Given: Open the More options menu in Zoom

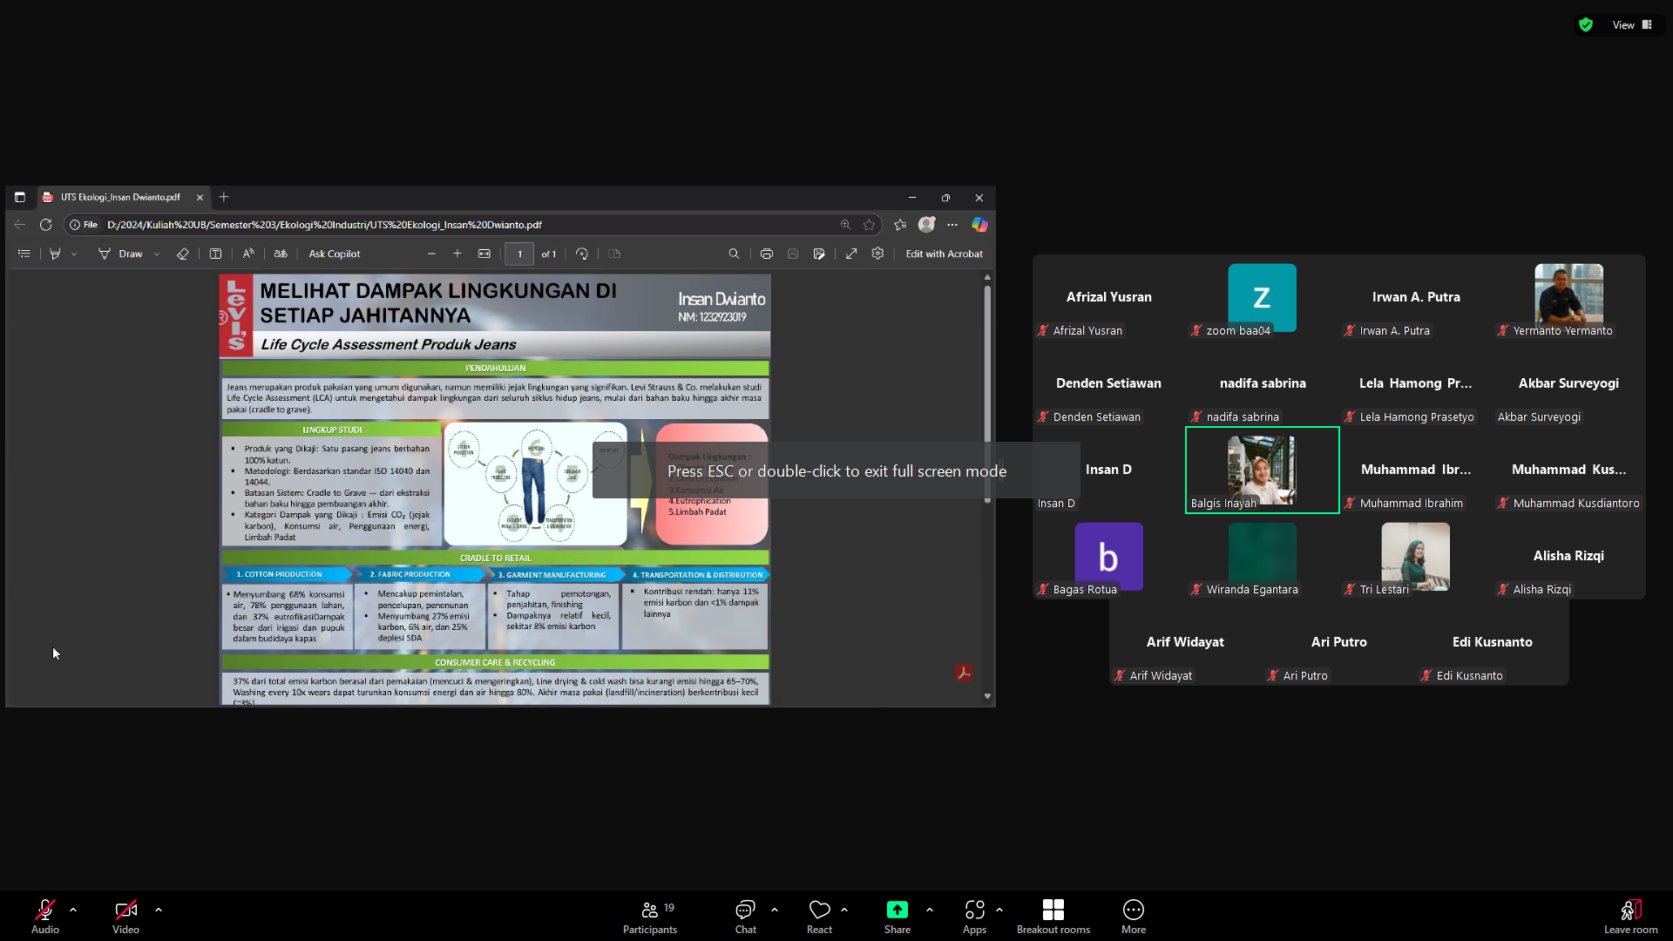Looking at the screenshot, I should pos(1134,917).
